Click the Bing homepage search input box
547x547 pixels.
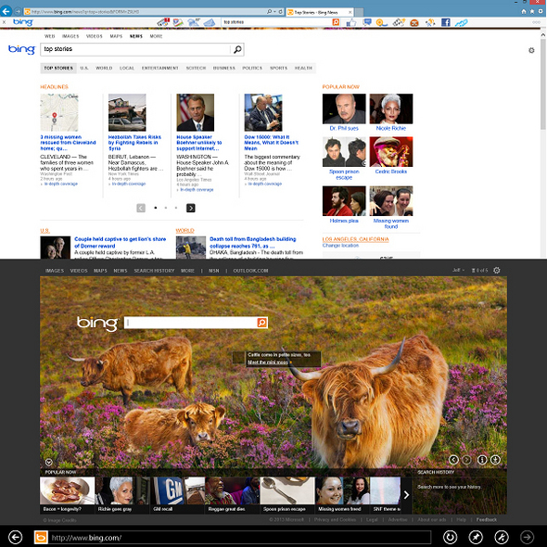[x=191, y=323]
